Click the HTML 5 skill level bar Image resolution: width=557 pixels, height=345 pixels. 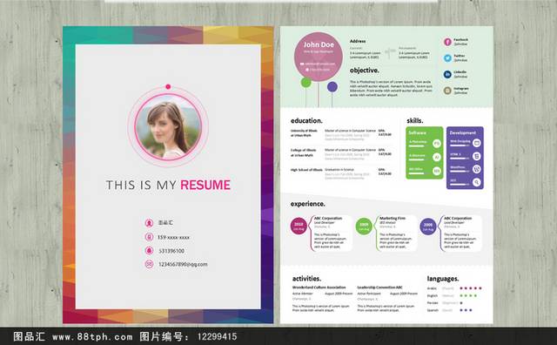[460, 159]
